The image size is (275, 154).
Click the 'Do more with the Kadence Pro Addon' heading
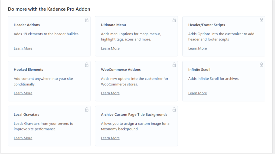(49, 9)
